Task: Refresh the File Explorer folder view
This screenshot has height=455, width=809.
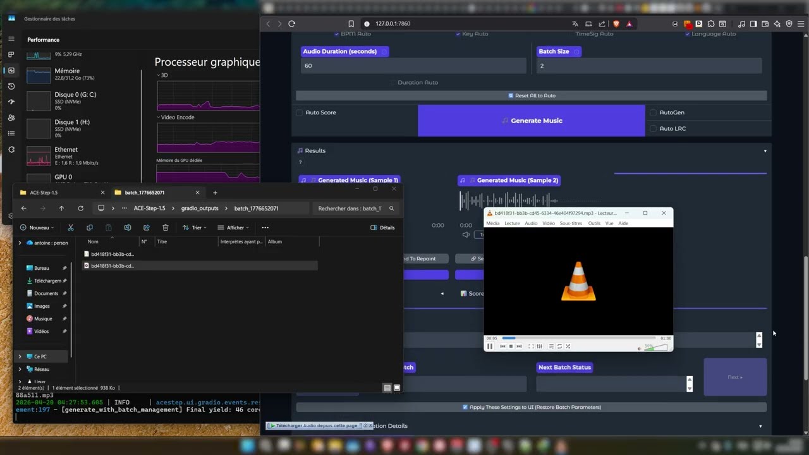Action: pyautogui.click(x=80, y=208)
